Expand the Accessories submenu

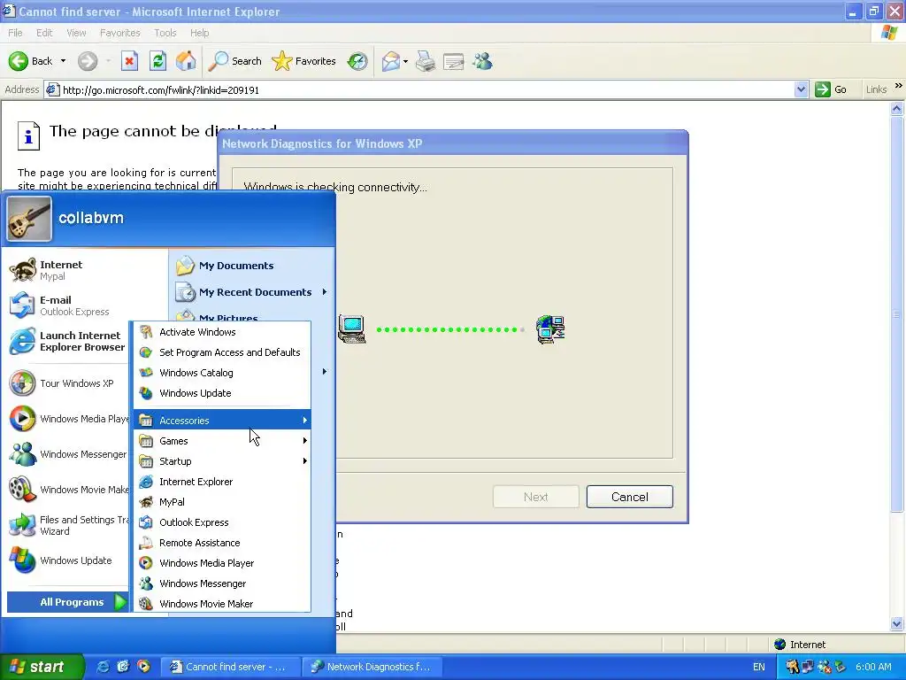pos(222,421)
